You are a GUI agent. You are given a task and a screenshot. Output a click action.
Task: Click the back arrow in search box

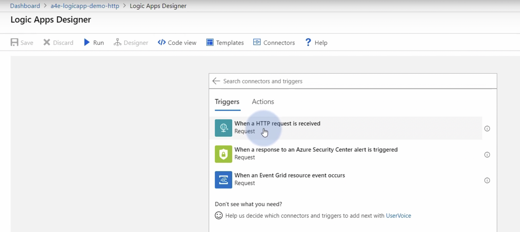tap(216, 81)
